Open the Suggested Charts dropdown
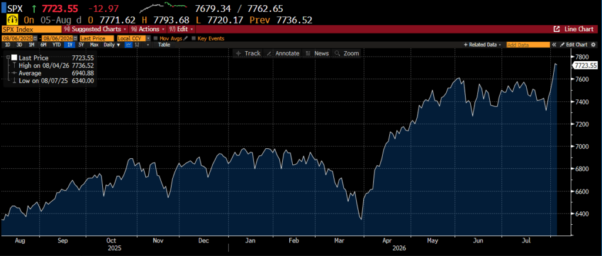Screen dimensions: 602x256 [x=95, y=29]
